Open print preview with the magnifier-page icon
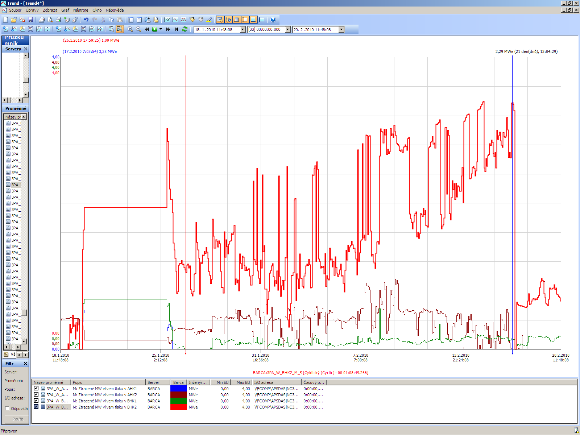580x435 pixels. (50, 20)
